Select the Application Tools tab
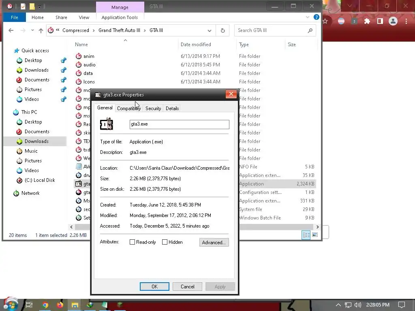415x311 pixels. coord(120,17)
